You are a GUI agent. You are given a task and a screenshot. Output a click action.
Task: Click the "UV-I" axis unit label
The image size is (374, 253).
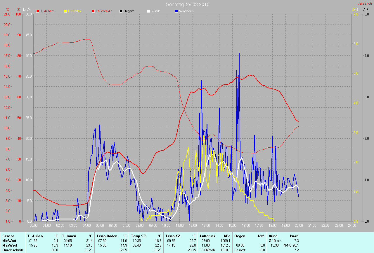click(355, 10)
